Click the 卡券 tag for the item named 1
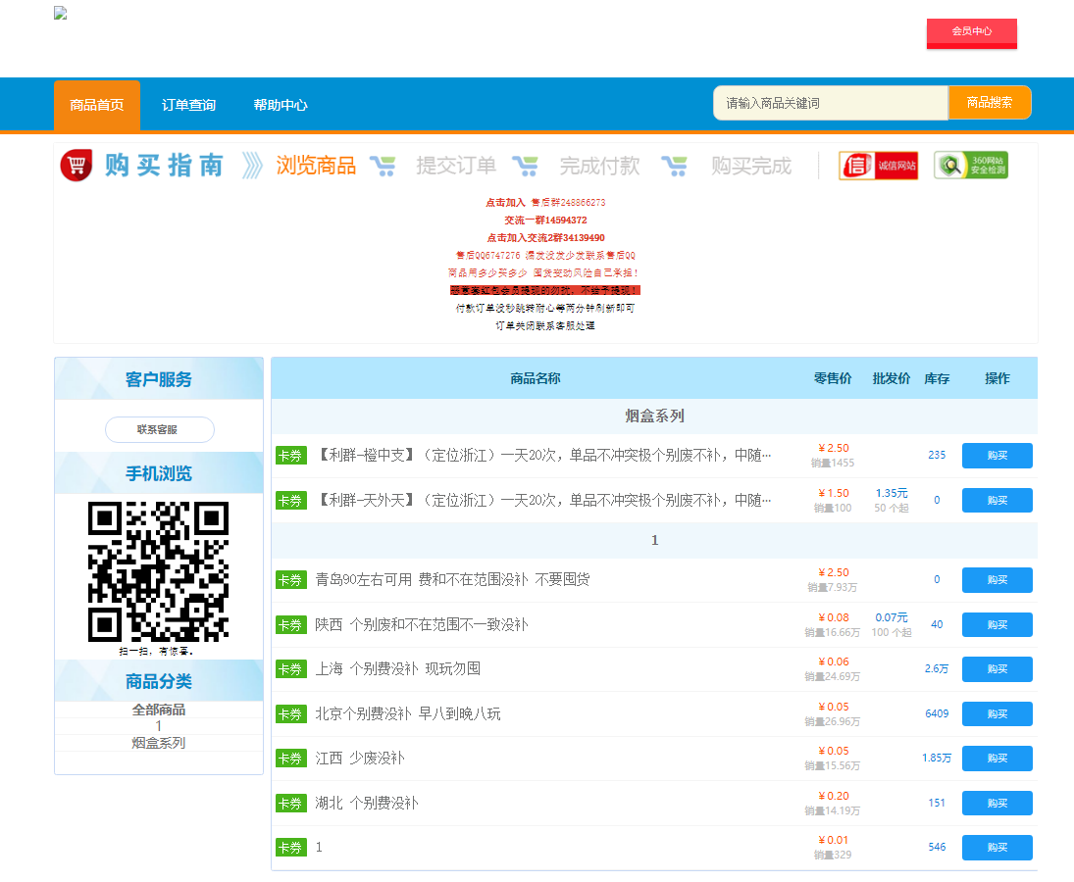The height and width of the screenshot is (882, 1074). click(291, 848)
